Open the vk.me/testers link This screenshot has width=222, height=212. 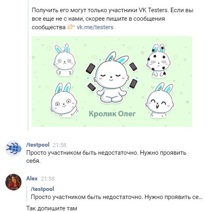(95, 27)
